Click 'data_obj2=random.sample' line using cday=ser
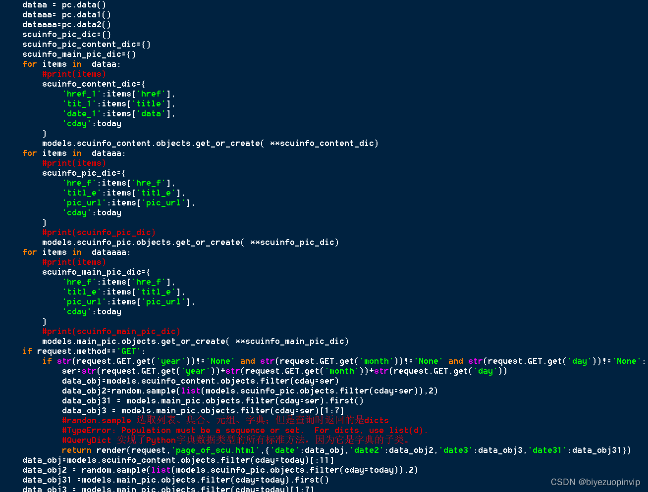The image size is (648, 492). (250, 391)
